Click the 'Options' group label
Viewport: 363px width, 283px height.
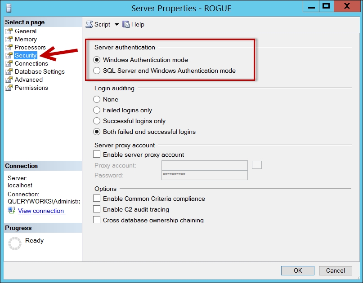pos(105,189)
